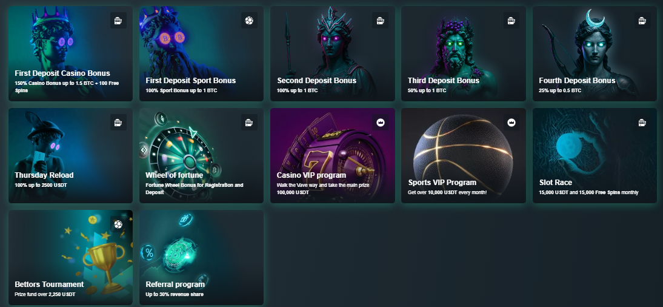This screenshot has width=663, height=307.
Task: Click soccer ball icon on Bettors Tournament card
Action: click(x=118, y=224)
